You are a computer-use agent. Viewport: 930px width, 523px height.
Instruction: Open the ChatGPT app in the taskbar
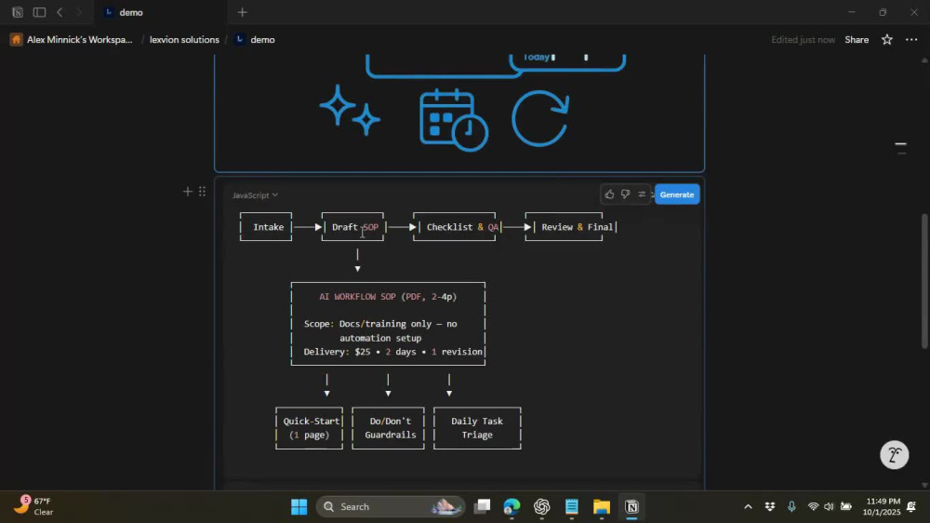click(541, 506)
